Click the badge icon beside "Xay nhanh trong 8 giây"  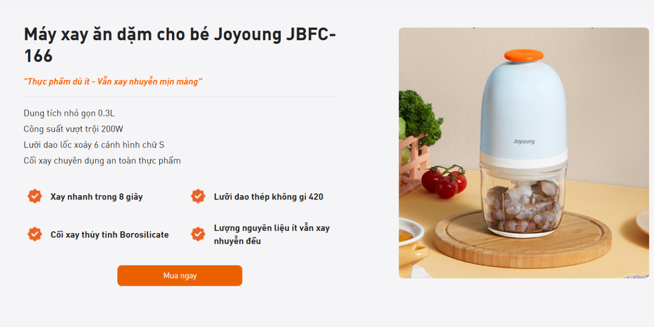35,196
